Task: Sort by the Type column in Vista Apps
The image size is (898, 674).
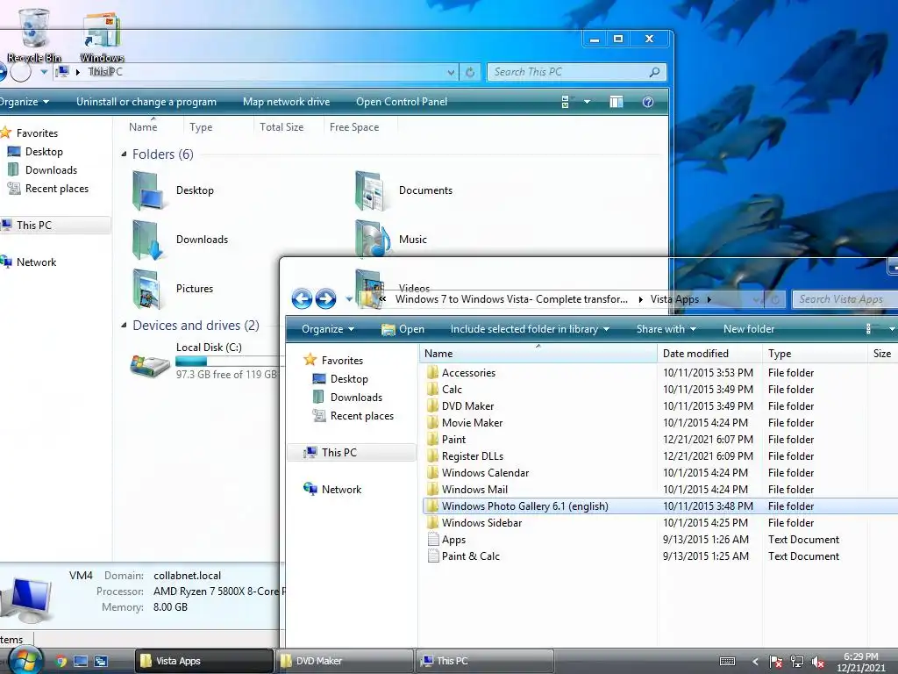Action: click(x=815, y=354)
